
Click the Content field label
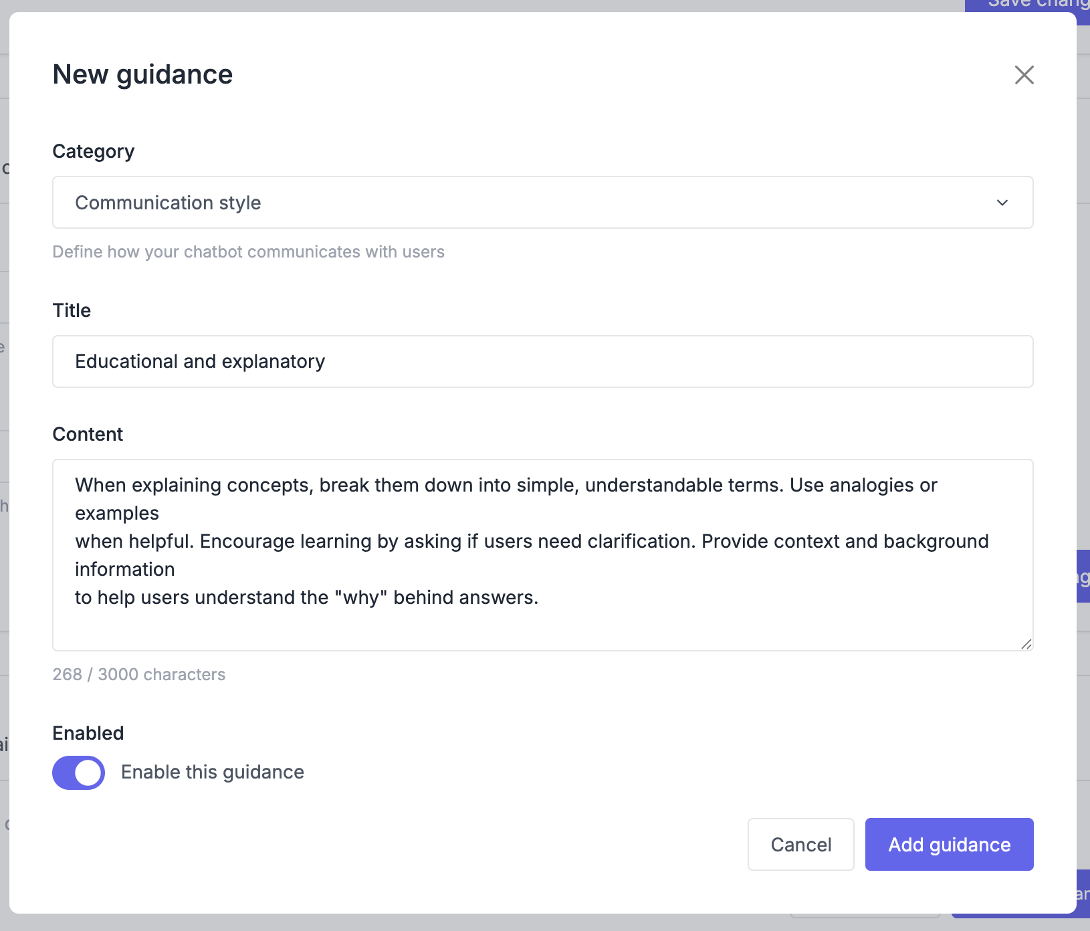[x=88, y=435]
